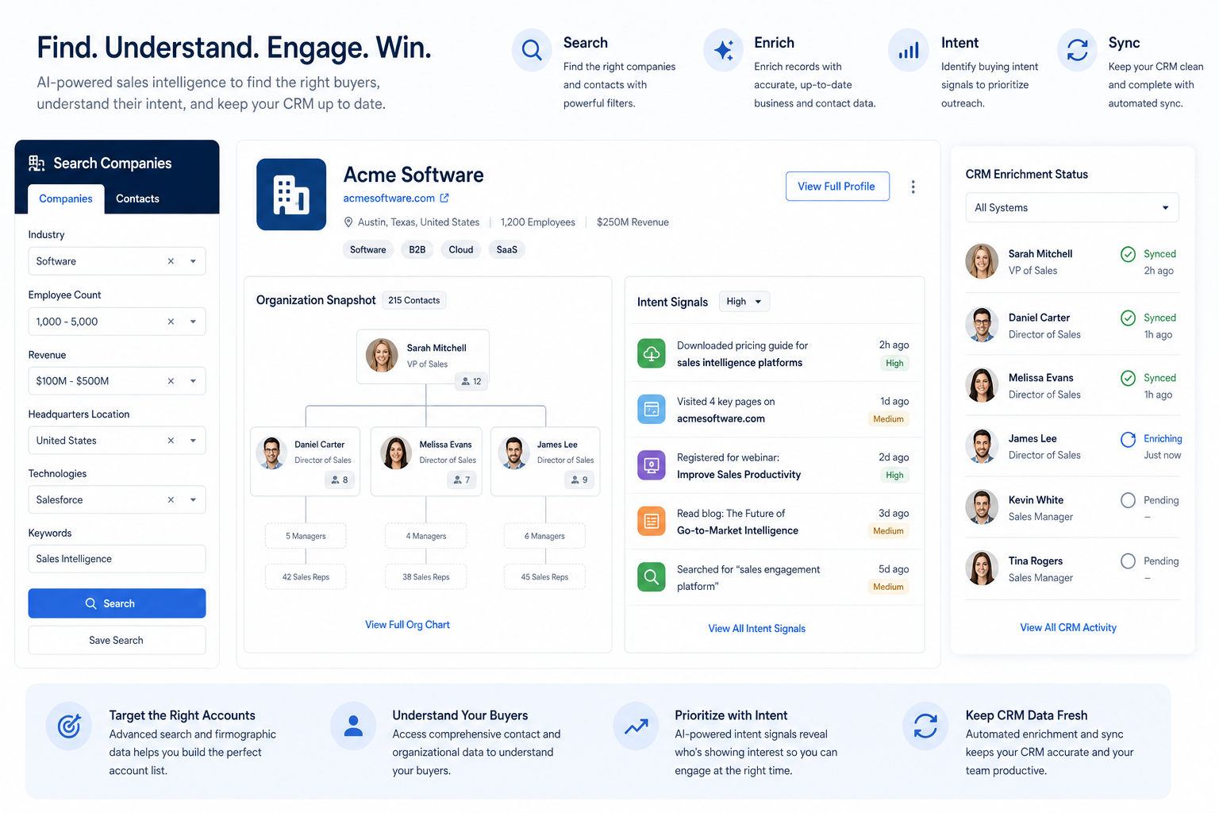The height and width of the screenshot is (813, 1219).
Task: Click the blue Search button
Action: [117, 603]
